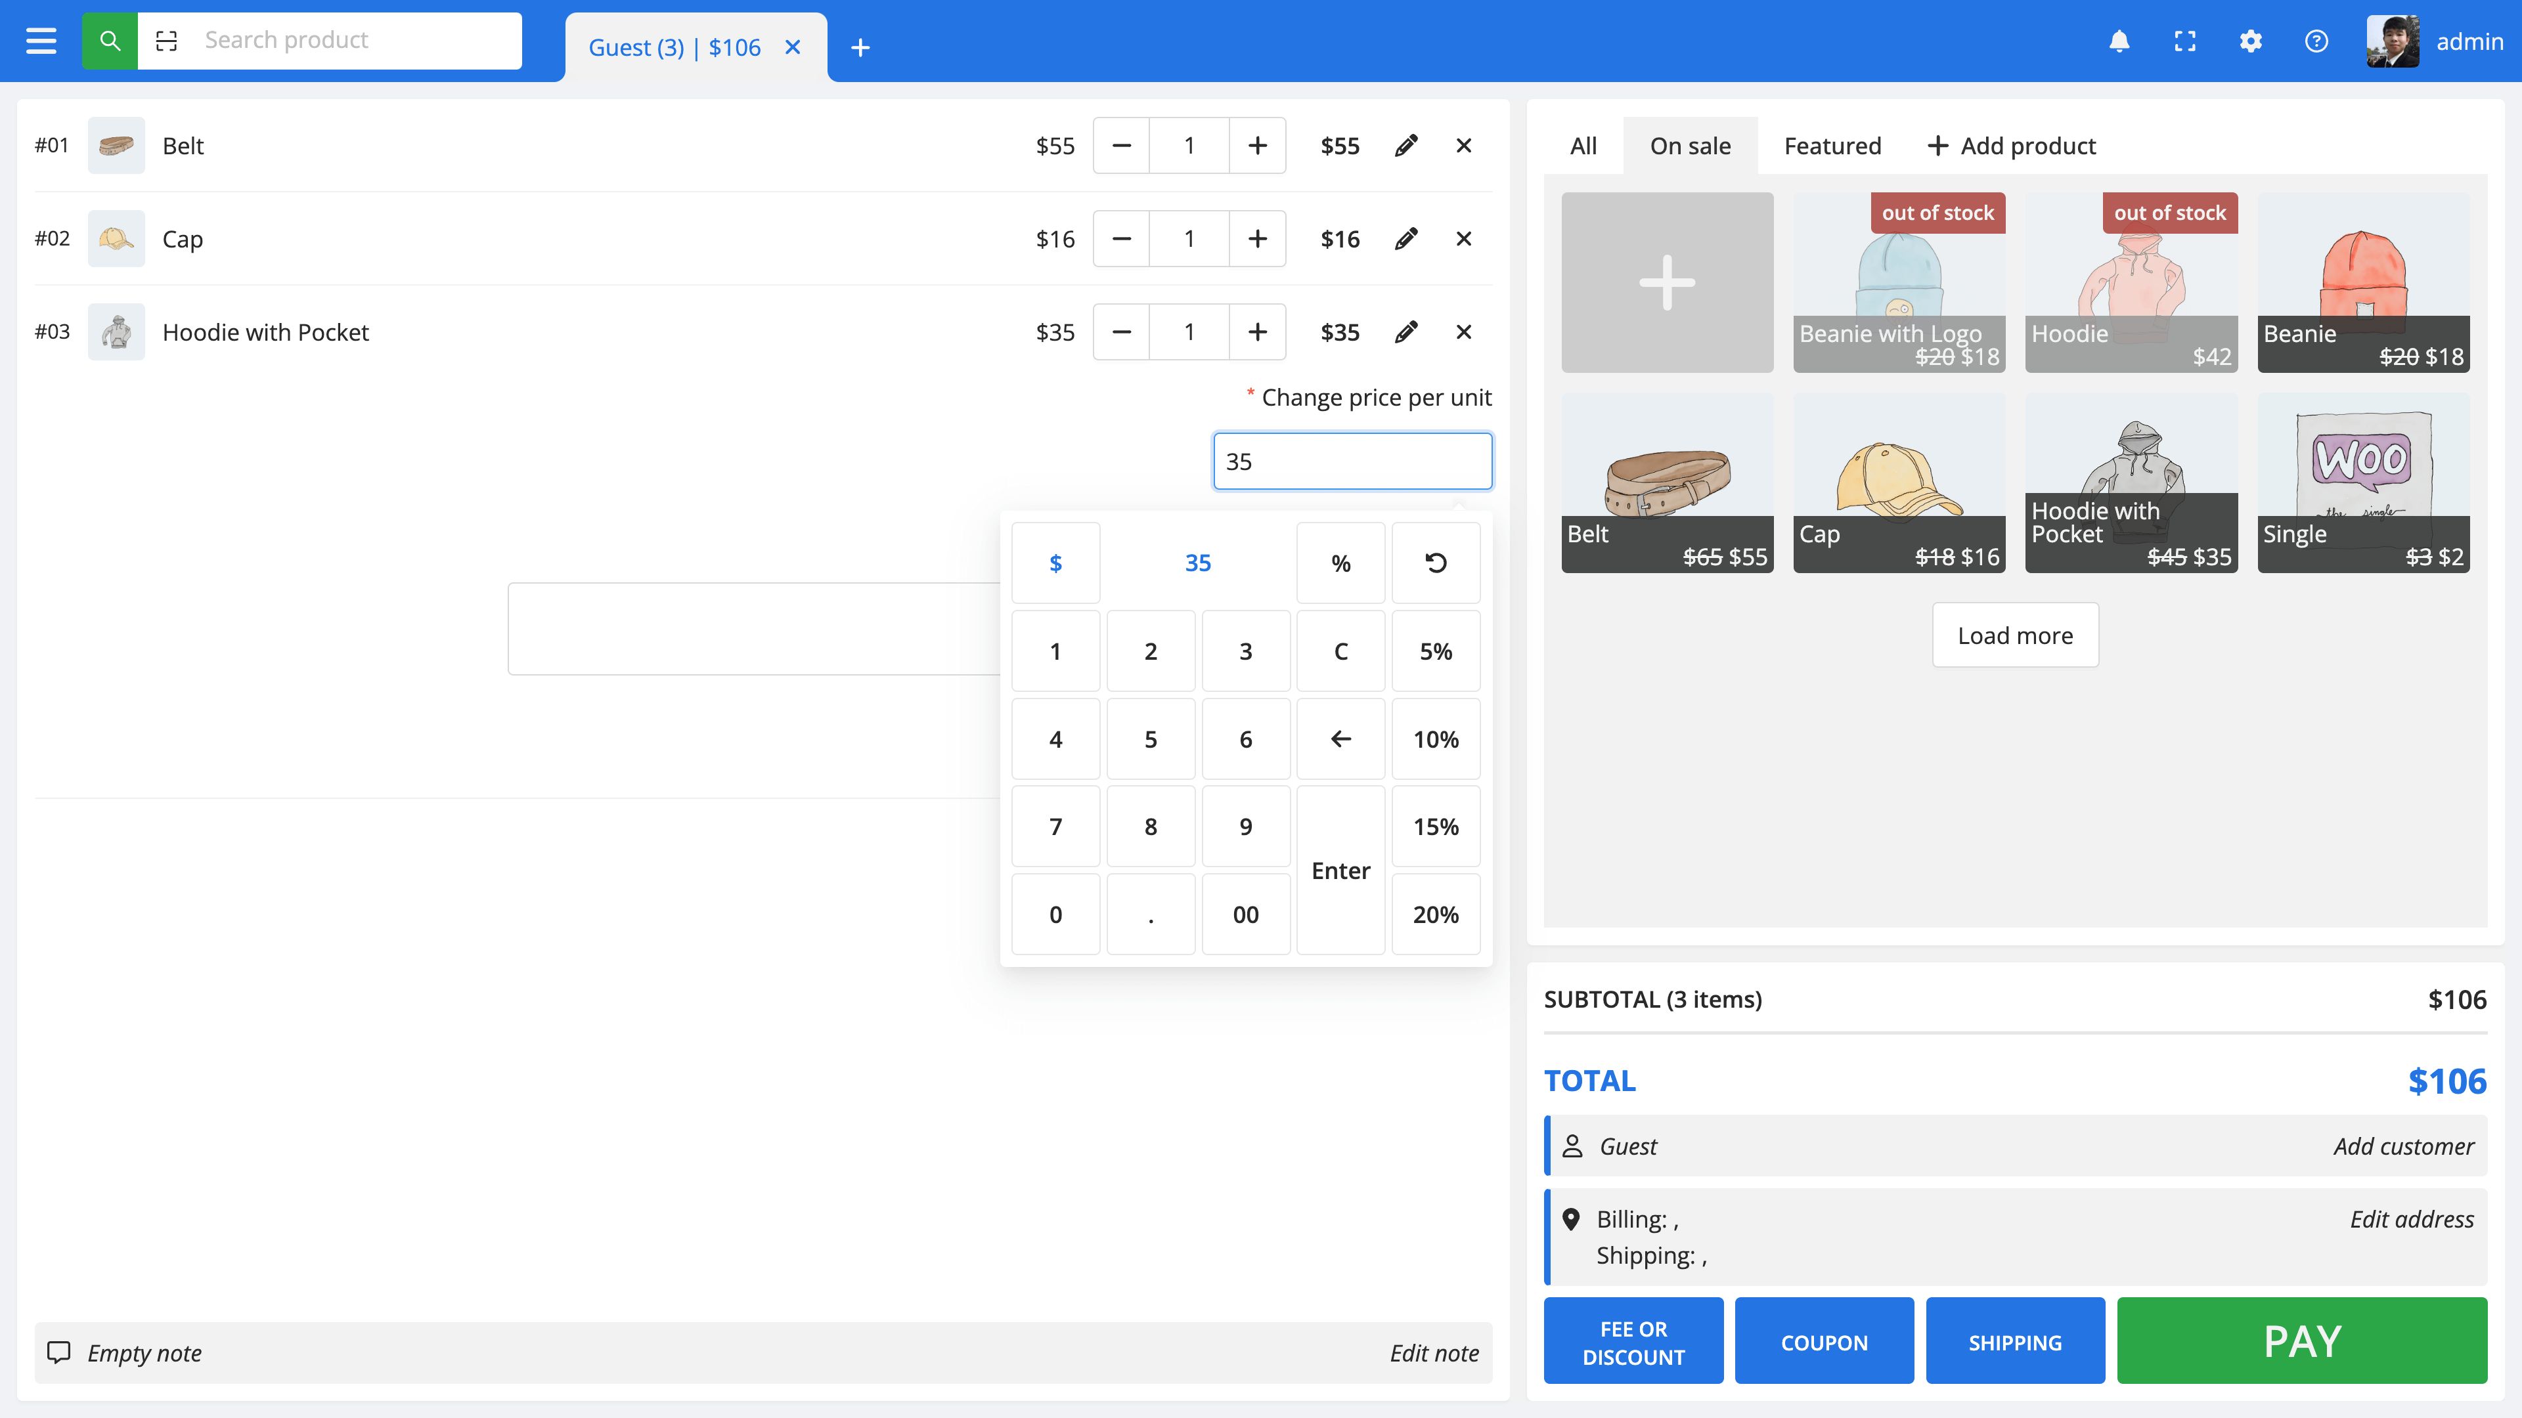Decrease Belt quantity by one

click(1122, 146)
